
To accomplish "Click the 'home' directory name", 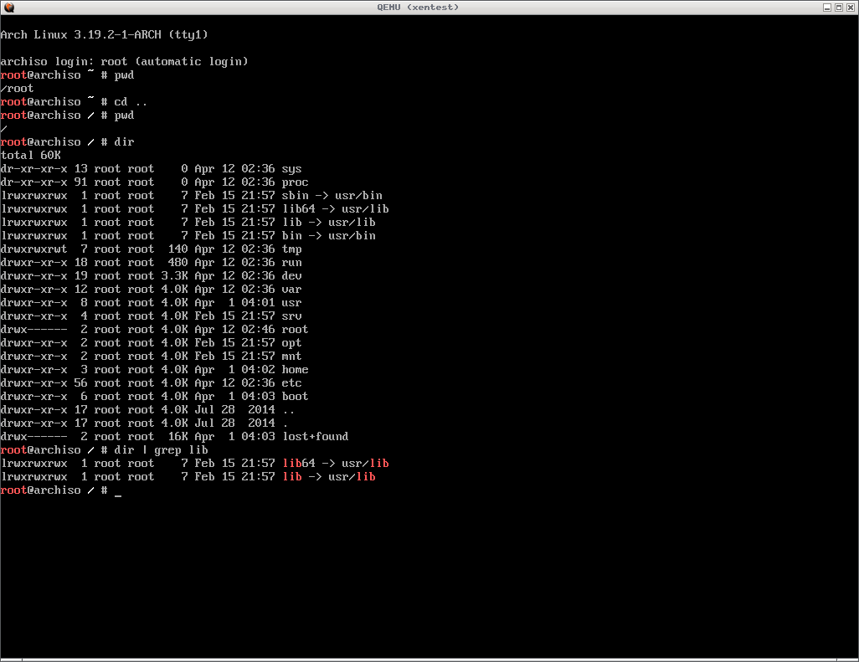I will tap(295, 370).
